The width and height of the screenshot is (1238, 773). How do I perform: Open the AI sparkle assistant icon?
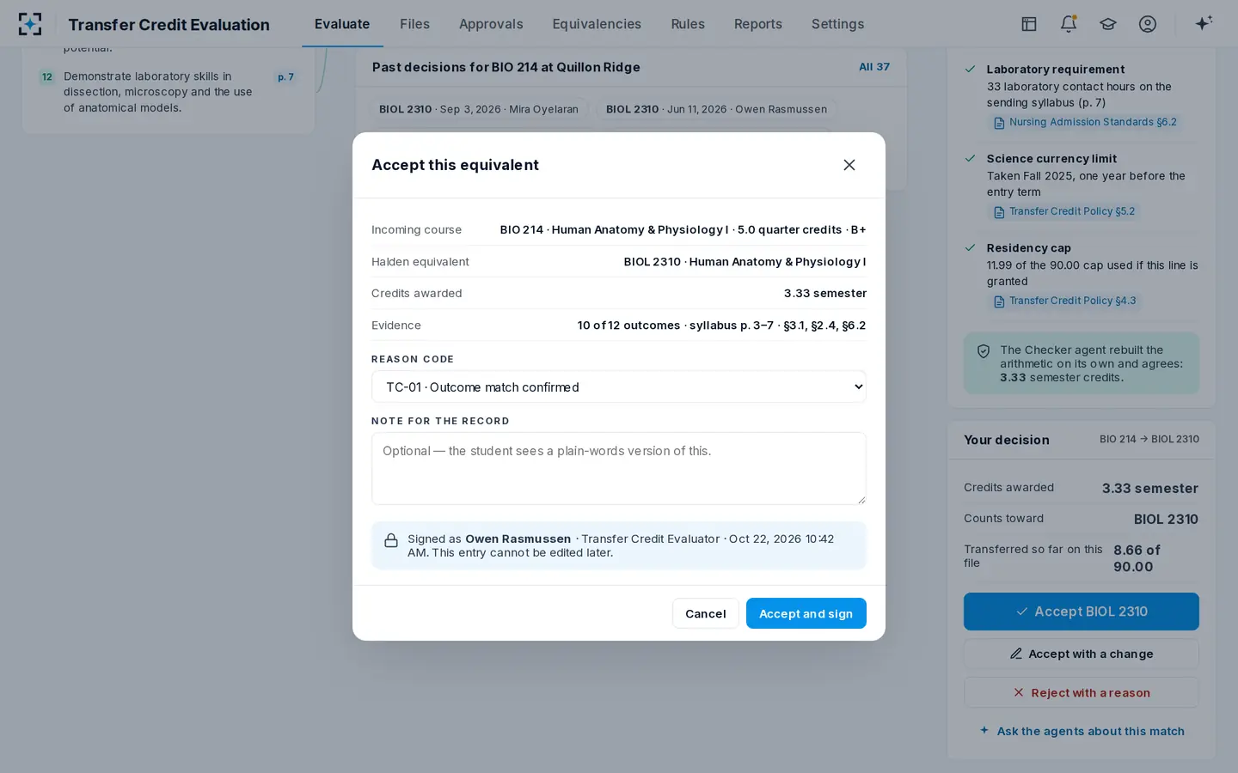pyautogui.click(x=1204, y=23)
